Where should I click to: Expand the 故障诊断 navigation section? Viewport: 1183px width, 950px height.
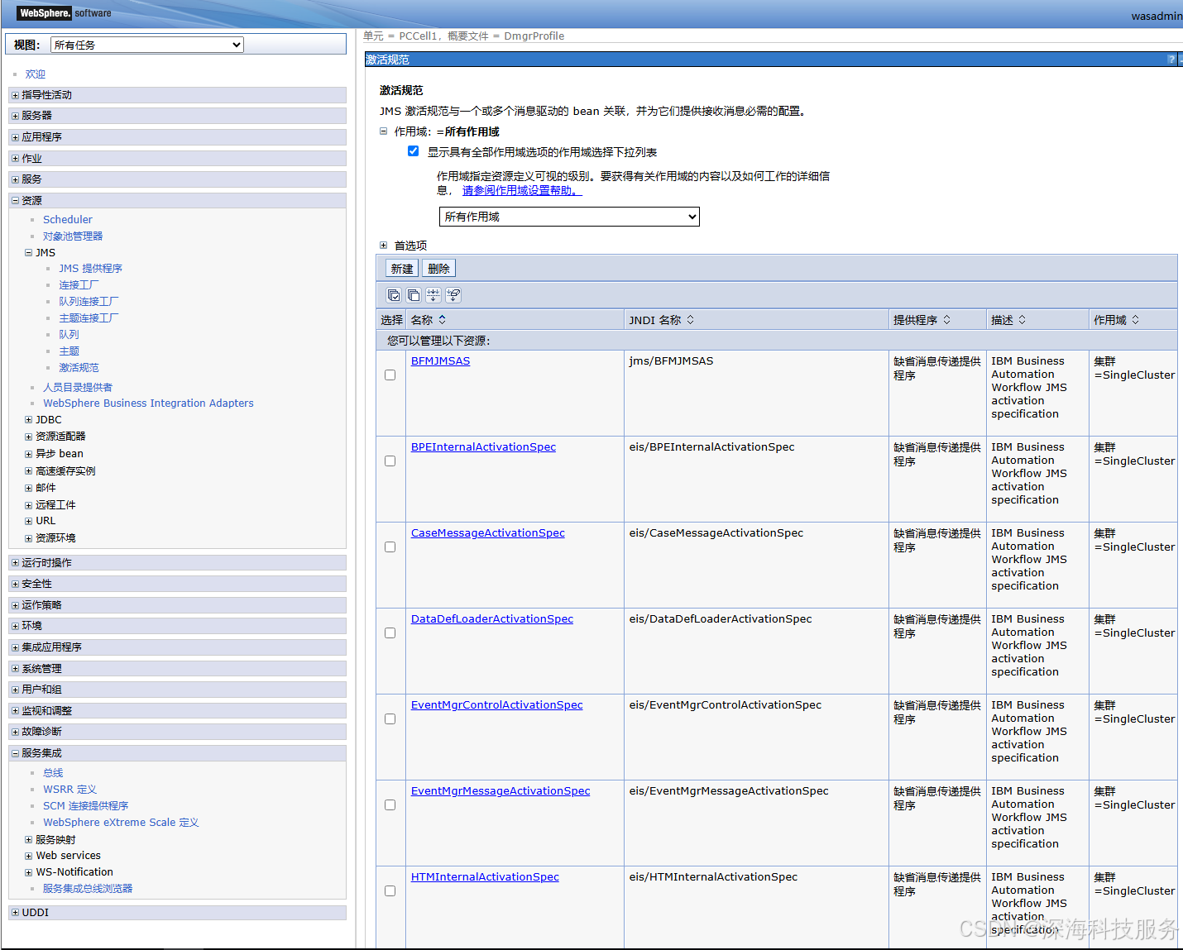pyautogui.click(x=15, y=732)
